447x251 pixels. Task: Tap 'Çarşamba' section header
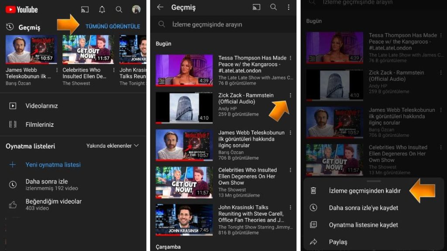click(168, 247)
